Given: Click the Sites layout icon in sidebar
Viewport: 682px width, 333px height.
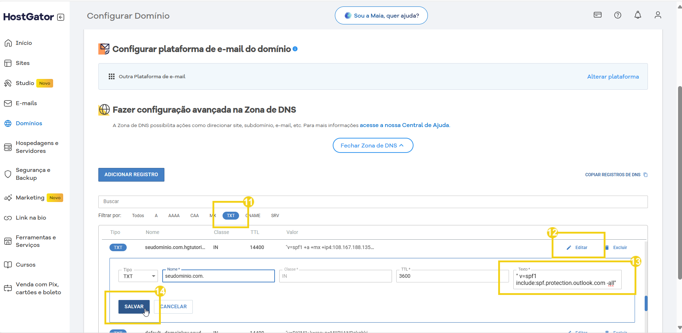Looking at the screenshot, I should [x=8, y=63].
